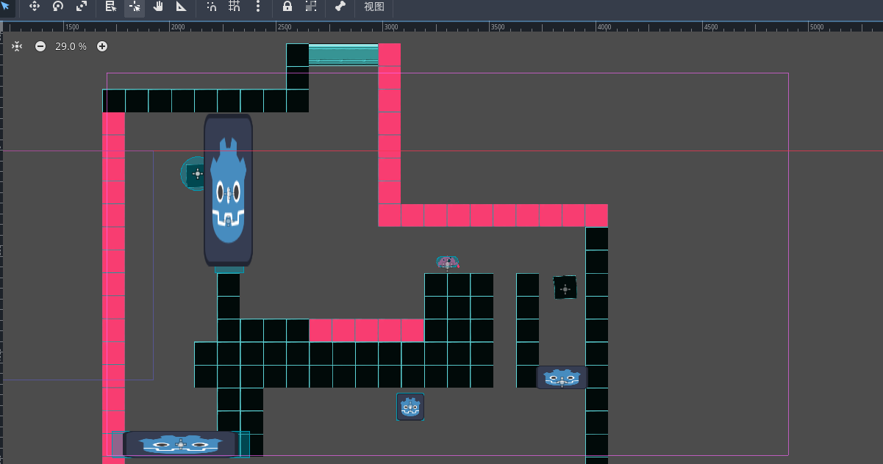Select the tall Godot sprite in viewport
The width and height of the screenshot is (883, 464).
click(x=228, y=191)
